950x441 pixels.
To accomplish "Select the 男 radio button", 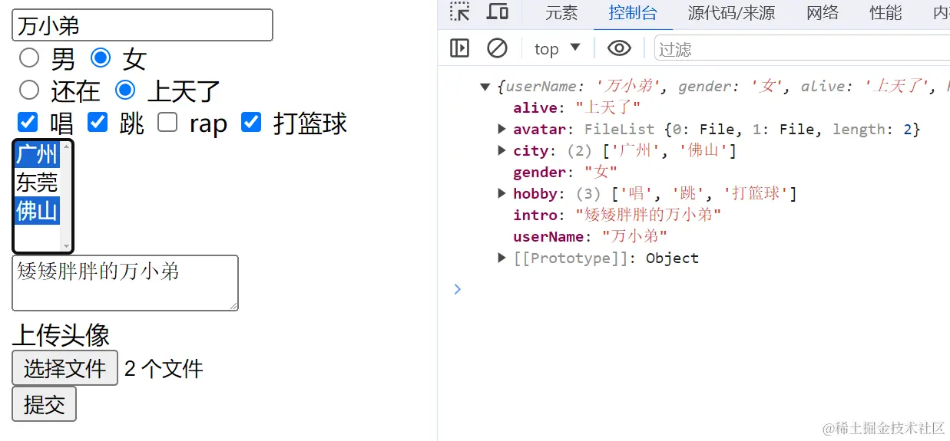I will pos(29,58).
